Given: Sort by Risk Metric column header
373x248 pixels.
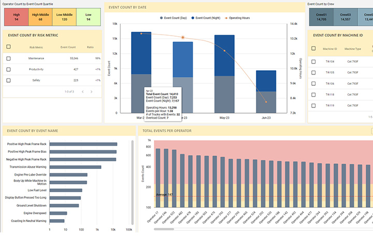Looking at the screenshot, I should click(x=36, y=47).
